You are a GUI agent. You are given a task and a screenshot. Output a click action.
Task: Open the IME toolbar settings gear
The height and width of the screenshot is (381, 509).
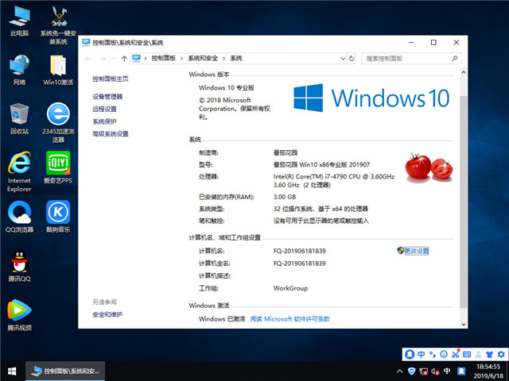(x=501, y=354)
